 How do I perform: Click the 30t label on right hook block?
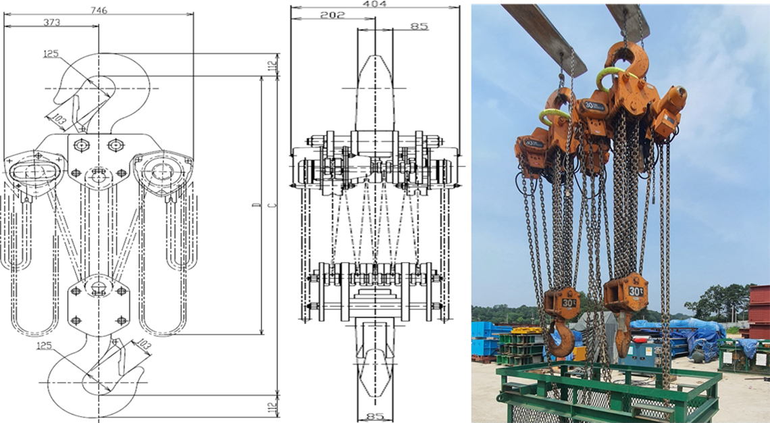point(634,291)
